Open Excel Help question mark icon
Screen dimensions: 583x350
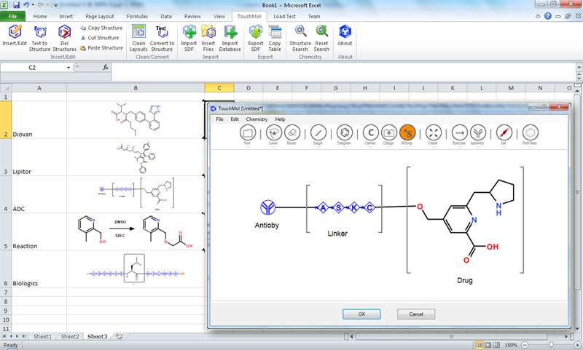pyautogui.click(x=548, y=16)
